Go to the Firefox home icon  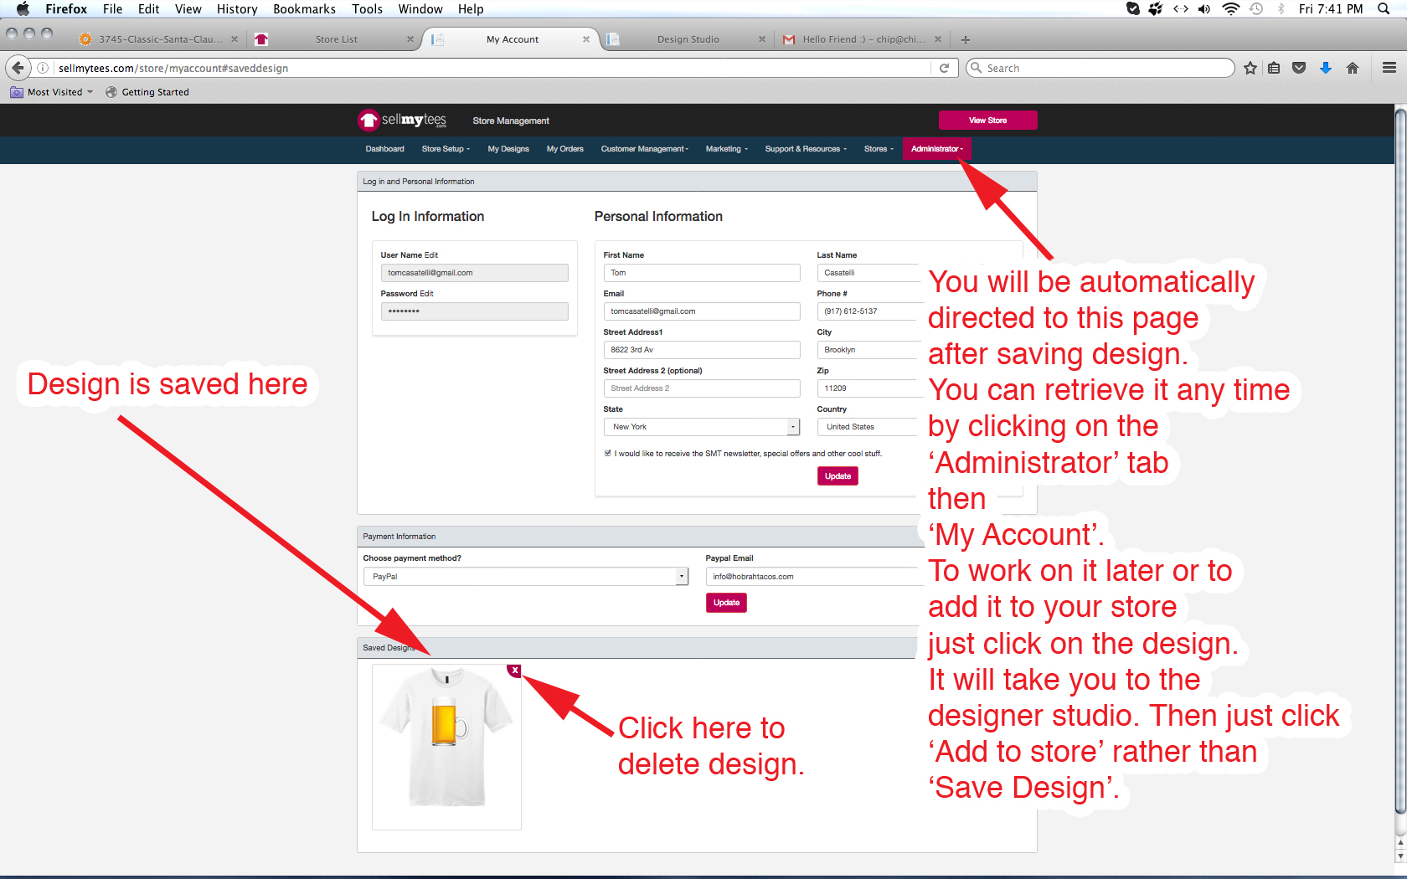click(x=1353, y=68)
